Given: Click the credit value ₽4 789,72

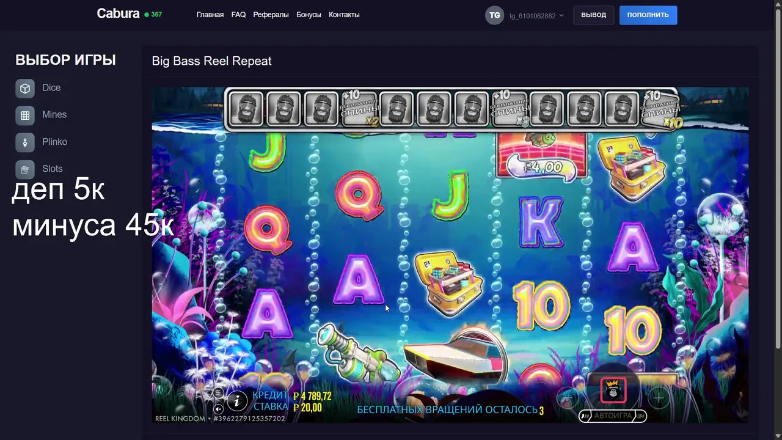Looking at the screenshot, I should click(x=312, y=396).
